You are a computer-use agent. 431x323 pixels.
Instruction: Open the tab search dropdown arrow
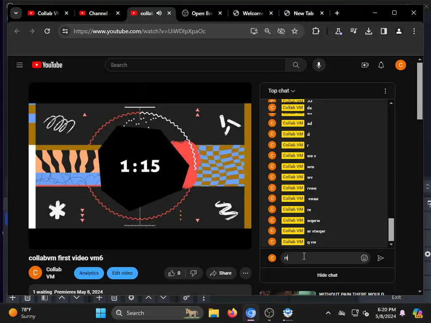click(16, 13)
